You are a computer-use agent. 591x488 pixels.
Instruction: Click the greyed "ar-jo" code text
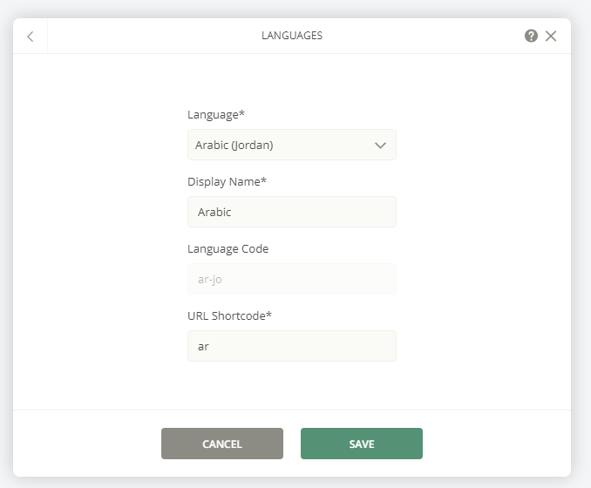click(209, 280)
